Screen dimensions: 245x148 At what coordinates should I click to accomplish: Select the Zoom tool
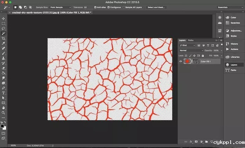[3, 112]
